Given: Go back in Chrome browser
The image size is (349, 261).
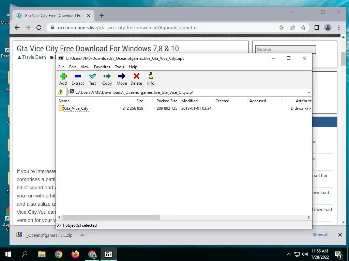Looking at the screenshot, I should pyautogui.click(x=17, y=28).
